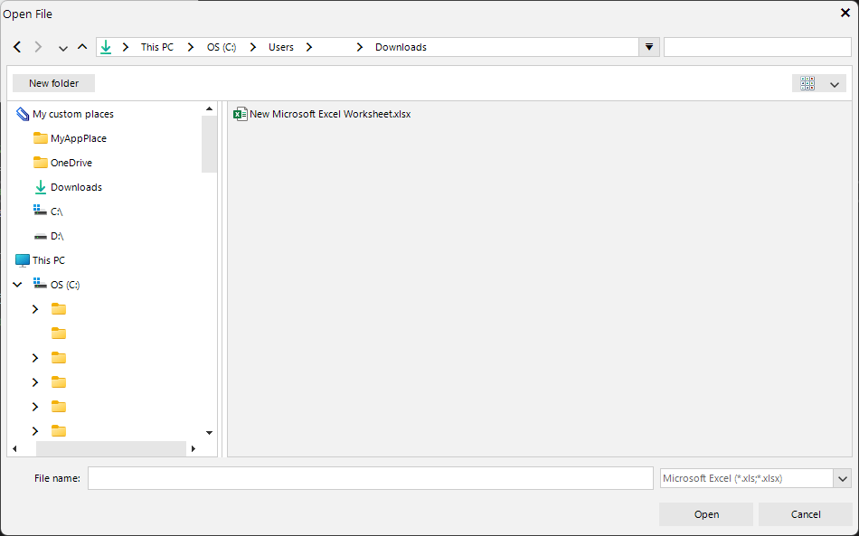This screenshot has width=859, height=536.
Task: Open the OneDrive folder shortcut
Action: click(x=71, y=163)
